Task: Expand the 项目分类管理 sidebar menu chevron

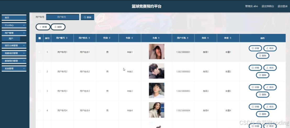Action: click(24, 45)
